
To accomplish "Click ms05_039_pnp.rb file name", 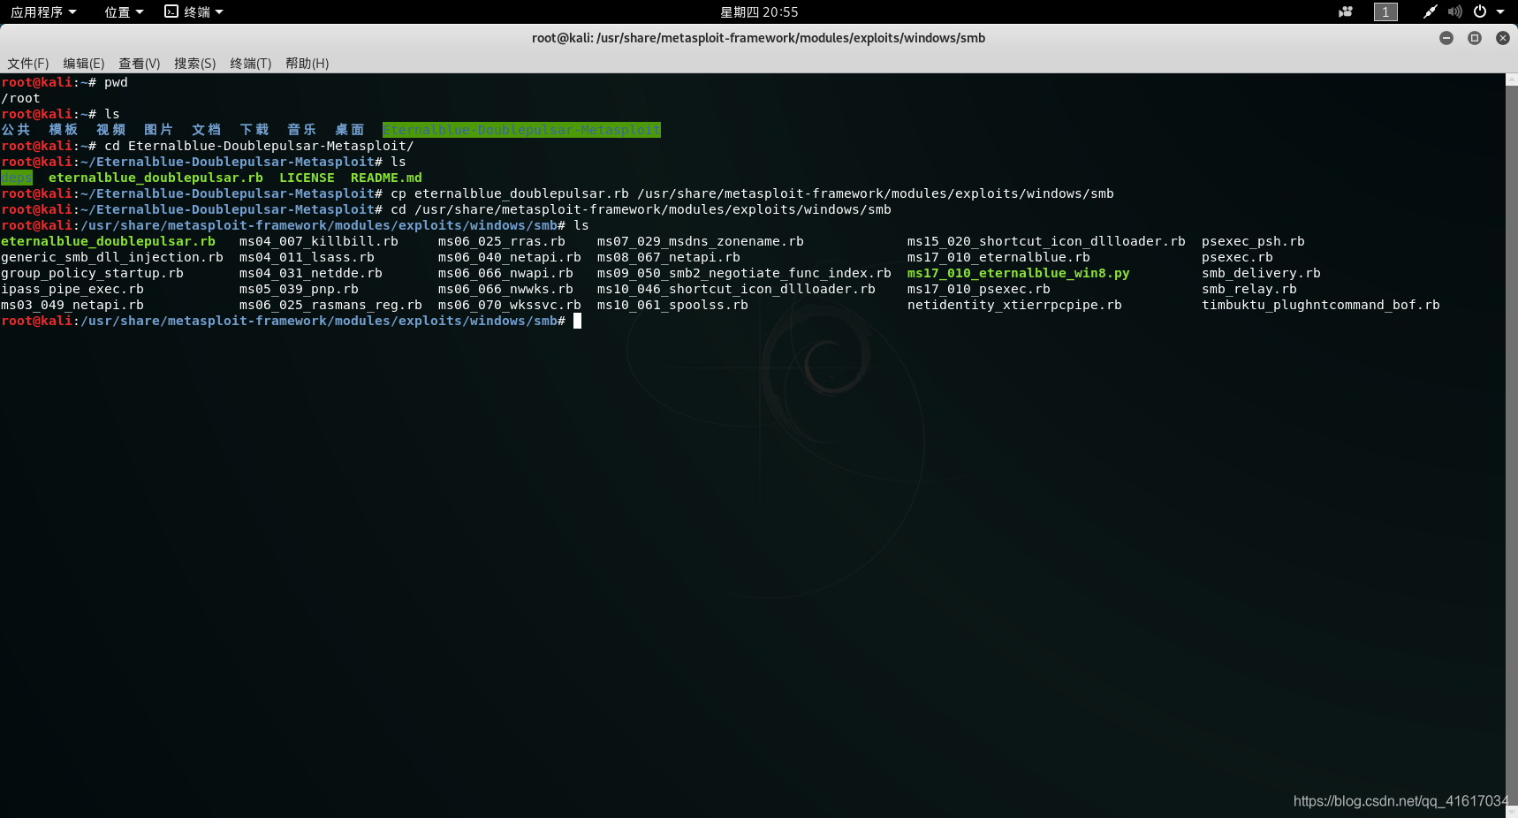I will (299, 289).
